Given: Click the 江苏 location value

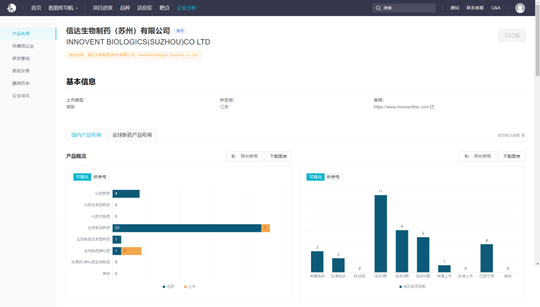Looking at the screenshot, I should (x=224, y=107).
